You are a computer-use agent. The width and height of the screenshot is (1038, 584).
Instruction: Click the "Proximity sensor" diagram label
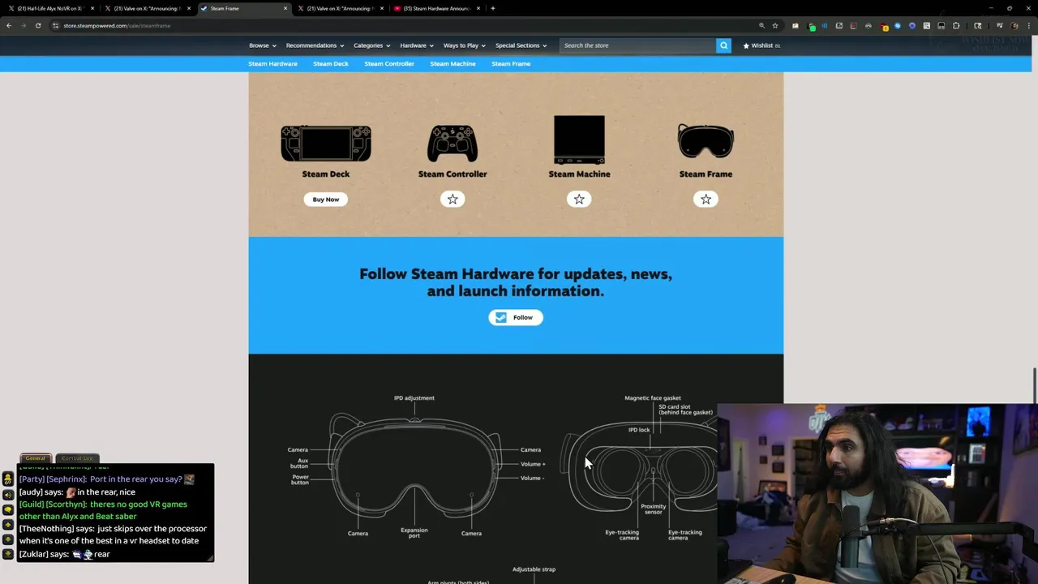coord(653,509)
